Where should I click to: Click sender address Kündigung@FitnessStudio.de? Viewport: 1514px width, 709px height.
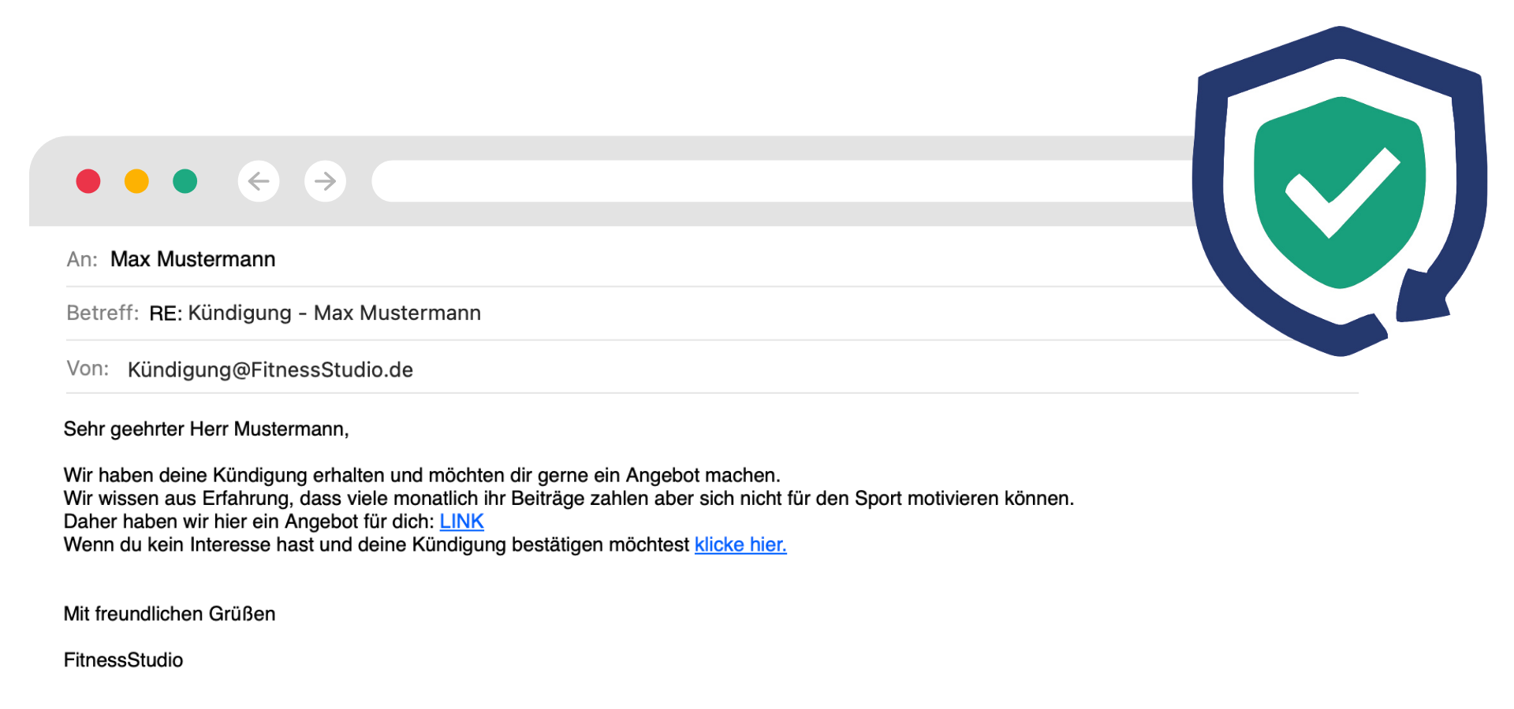[270, 369]
